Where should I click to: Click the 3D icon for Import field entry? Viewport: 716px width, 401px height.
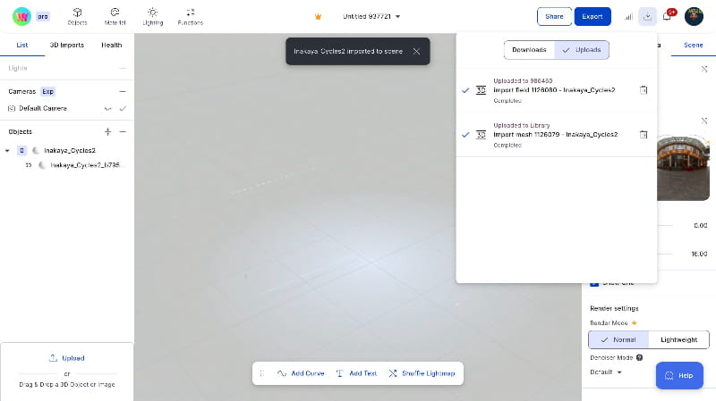click(x=481, y=90)
